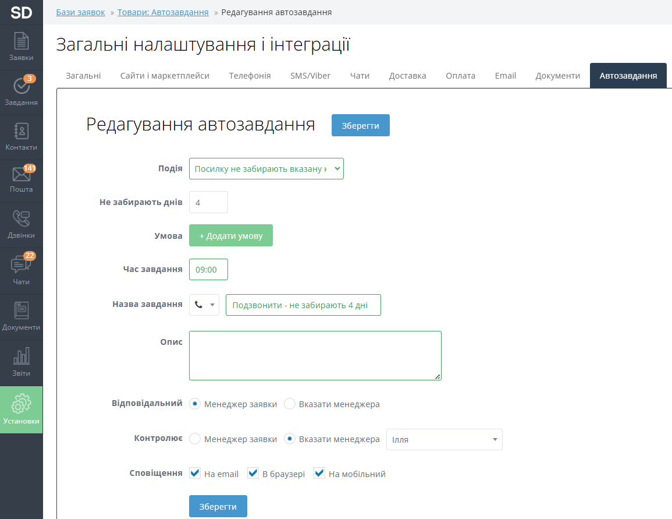The height and width of the screenshot is (519, 672).
Task: Switch to the Доставка tab
Action: [x=407, y=76]
